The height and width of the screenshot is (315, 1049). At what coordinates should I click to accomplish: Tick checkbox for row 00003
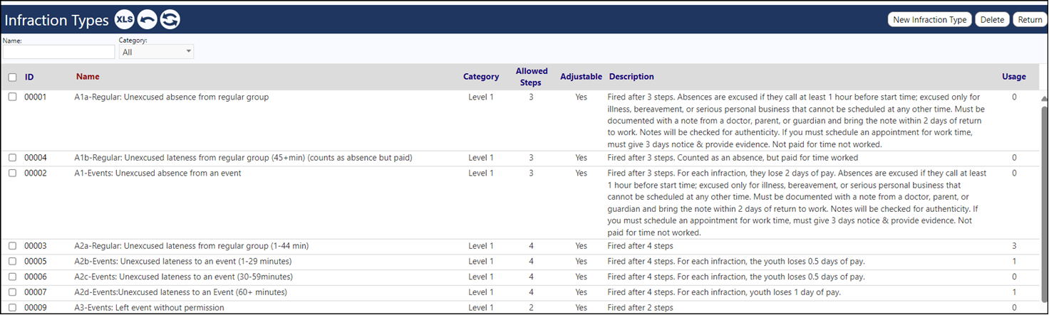click(12, 246)
